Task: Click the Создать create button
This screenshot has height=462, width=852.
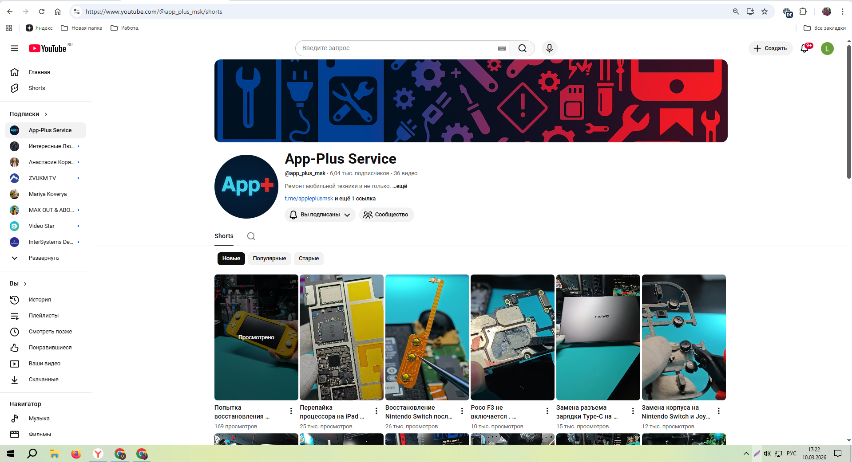Action: point(770,48)
